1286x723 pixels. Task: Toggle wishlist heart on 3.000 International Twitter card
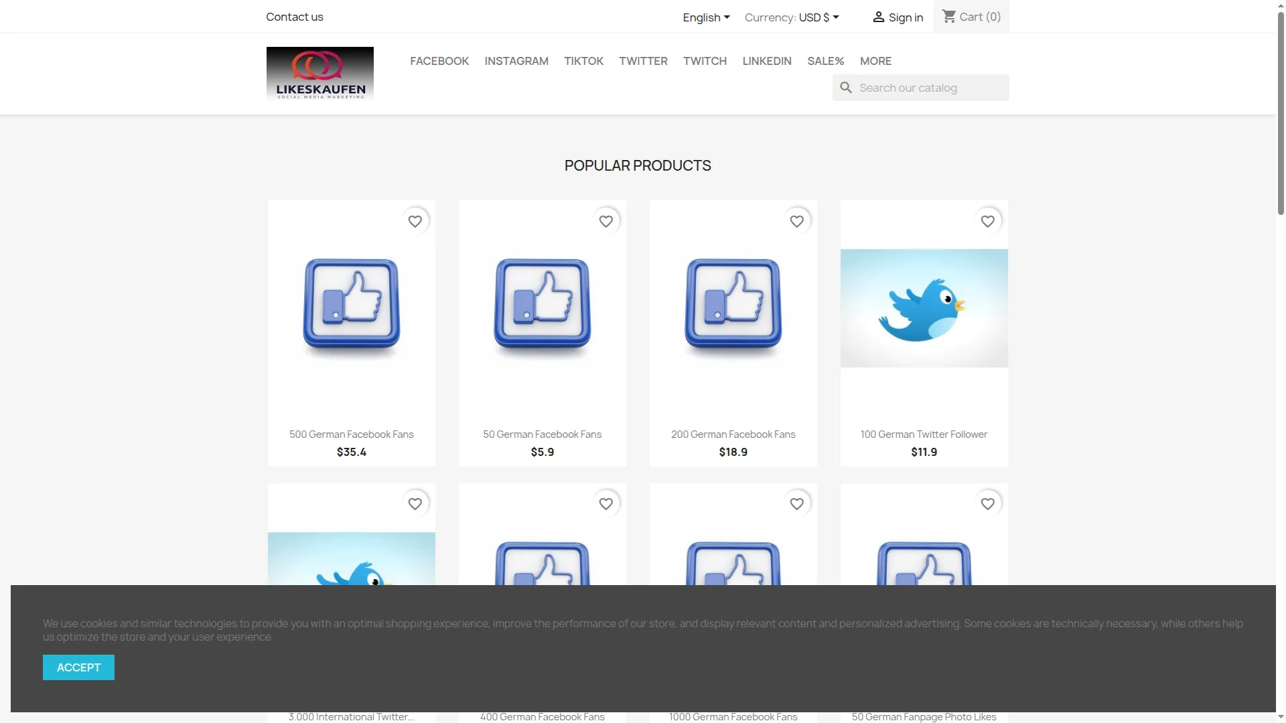(x=415, y=504)
